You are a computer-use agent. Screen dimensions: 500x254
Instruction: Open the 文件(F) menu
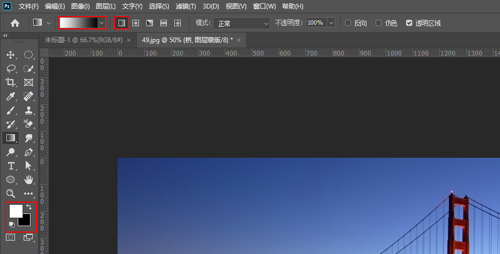tap(28, 6)
